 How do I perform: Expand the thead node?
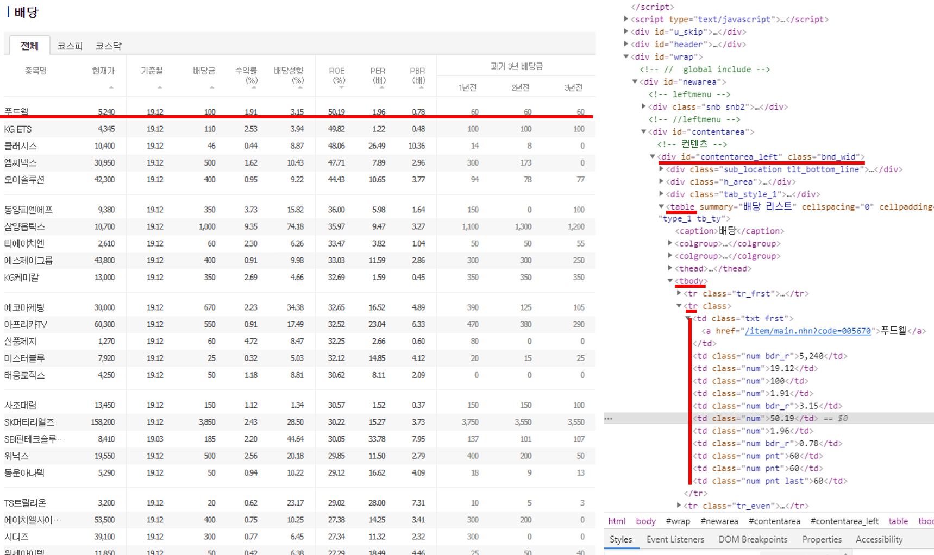[670, 268]
